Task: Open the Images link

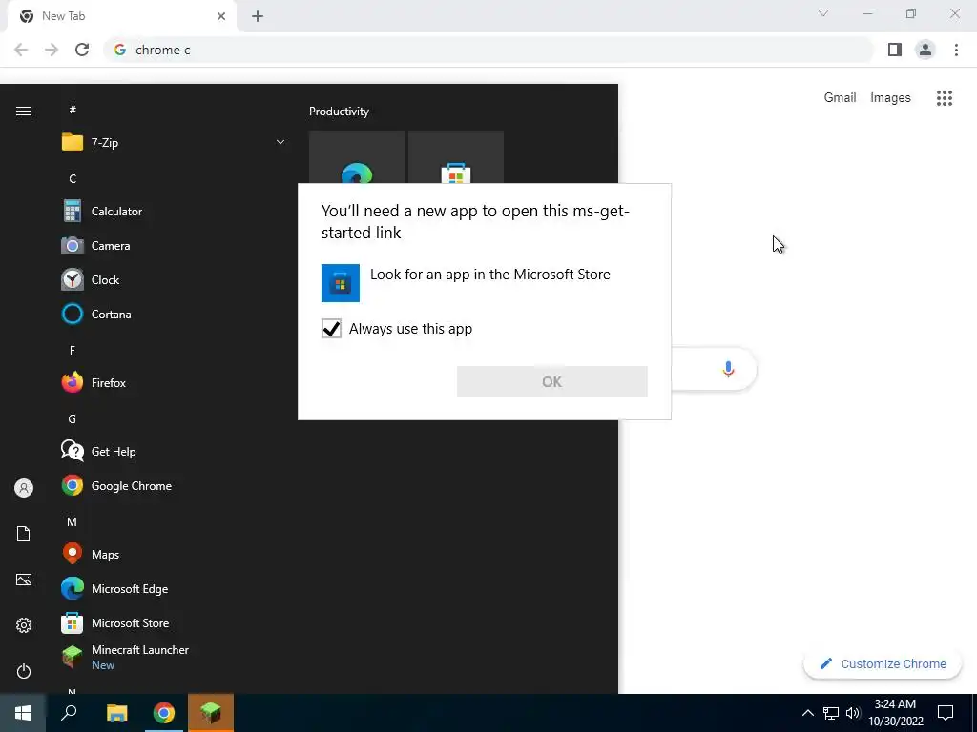Action: [890, 98]
